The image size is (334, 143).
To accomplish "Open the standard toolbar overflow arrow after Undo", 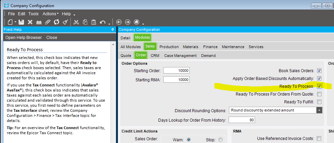I will (109, 24).
